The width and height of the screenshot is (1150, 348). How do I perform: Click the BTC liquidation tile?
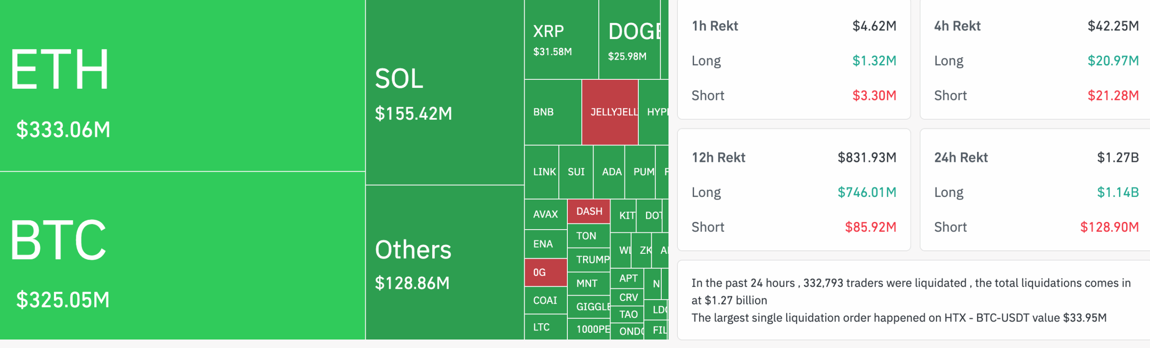182,256
